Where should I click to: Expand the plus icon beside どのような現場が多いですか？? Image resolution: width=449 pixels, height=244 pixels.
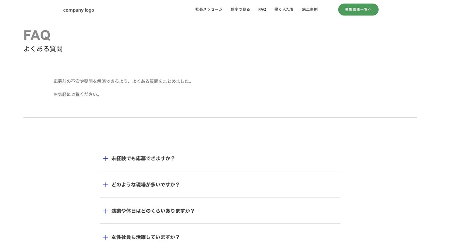(106, 185)
